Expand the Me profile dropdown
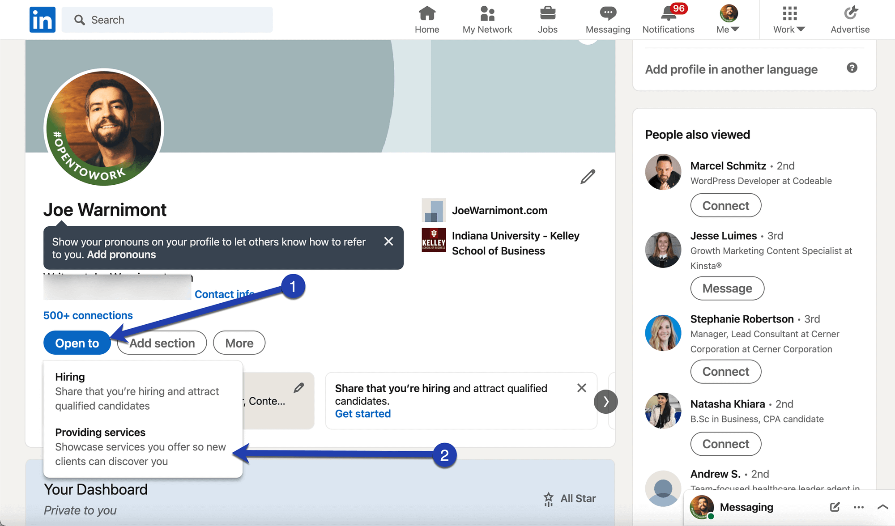 [x=728, y=20]
